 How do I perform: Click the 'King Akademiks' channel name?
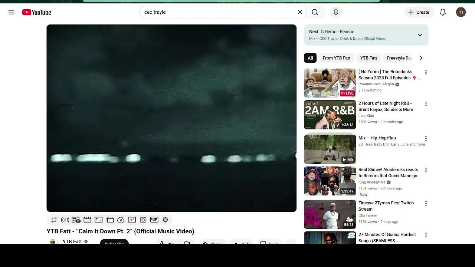pos(371,182)
